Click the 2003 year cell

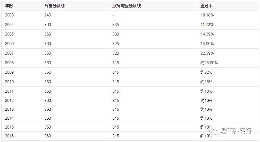click(9, 15)
